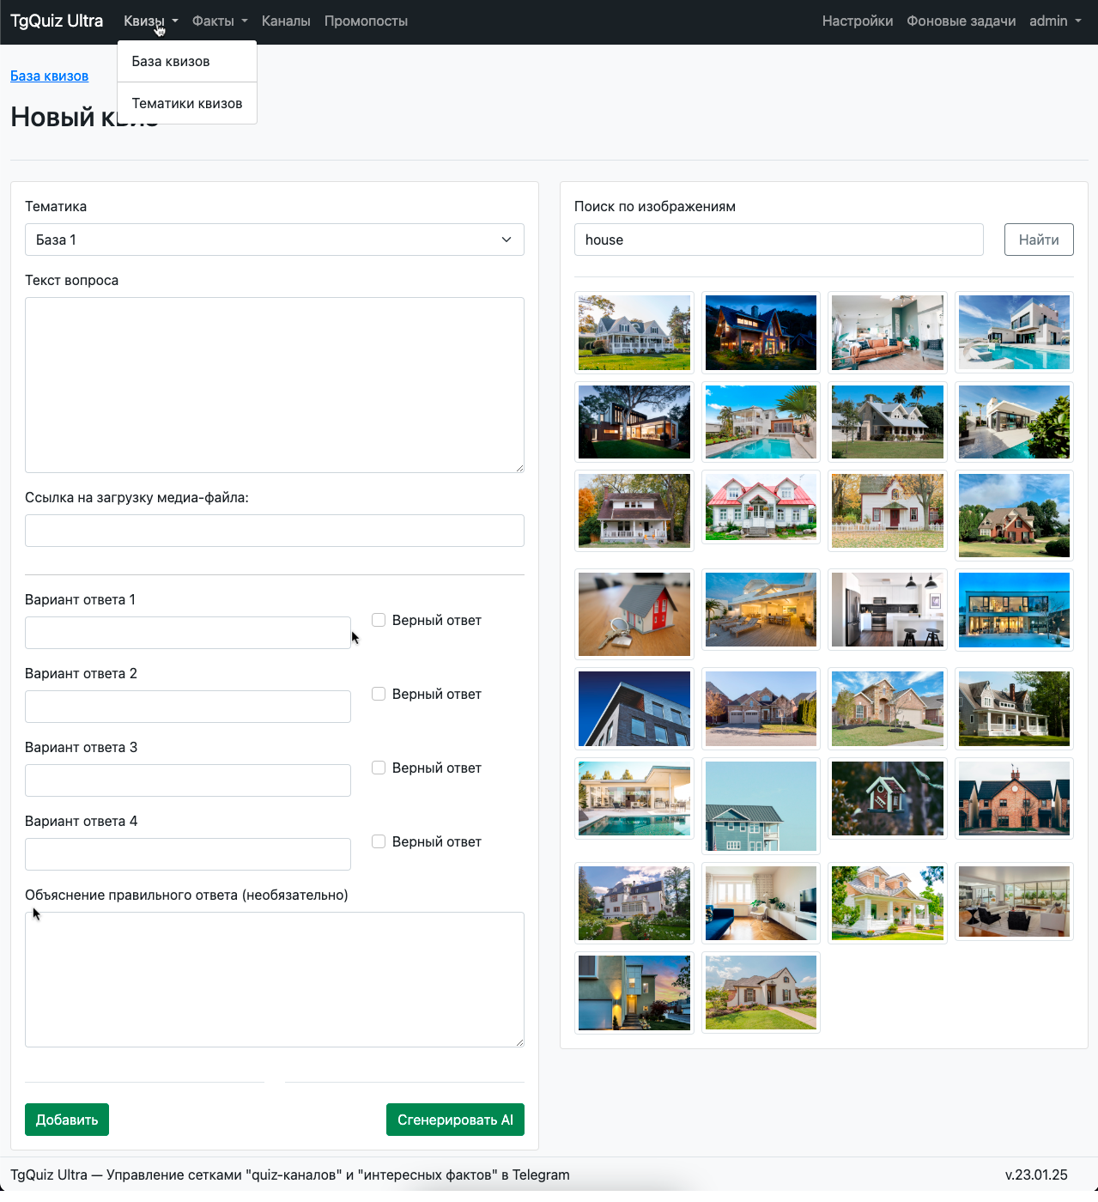Select the lit A-frame house at night thumbnail

click(x=761, y=333)
